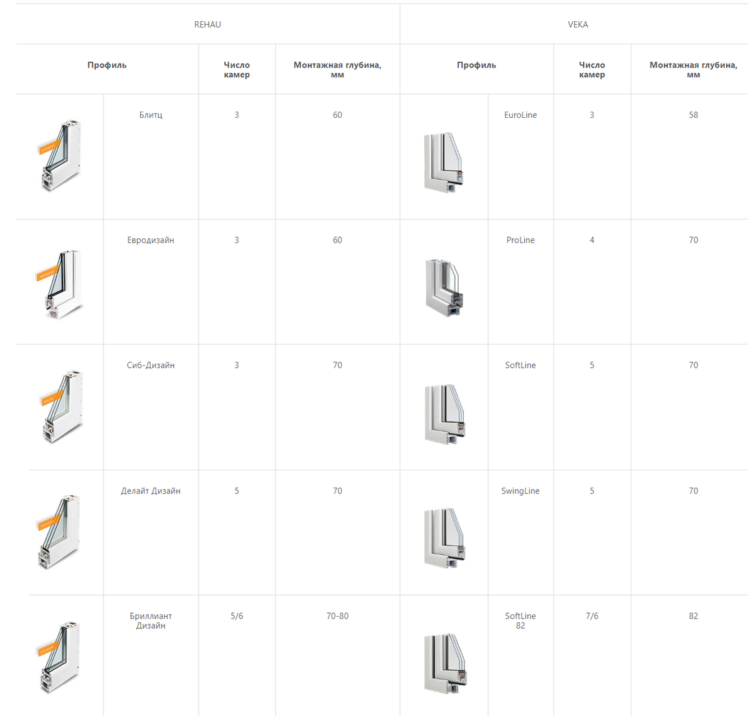
Task: Select the 5-chamber SoftLine profile thumbnail
Action: 445,414
